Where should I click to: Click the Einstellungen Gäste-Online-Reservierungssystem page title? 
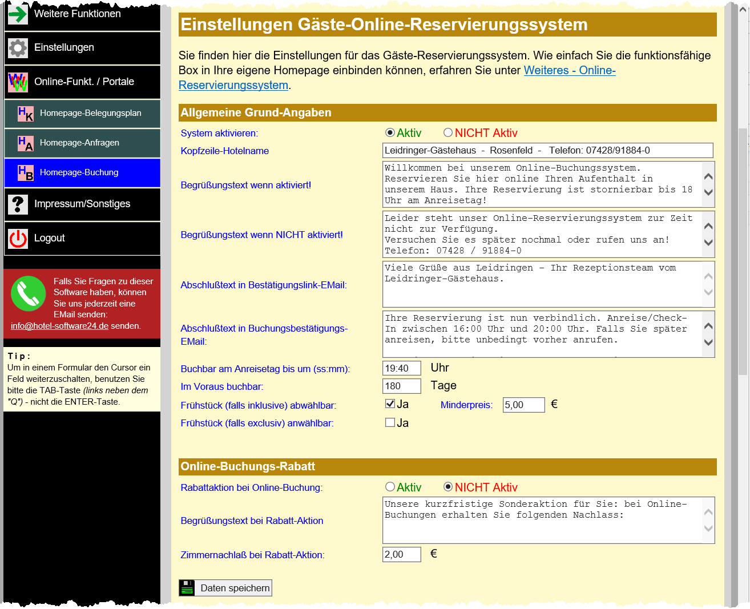(x=384, y=25)
